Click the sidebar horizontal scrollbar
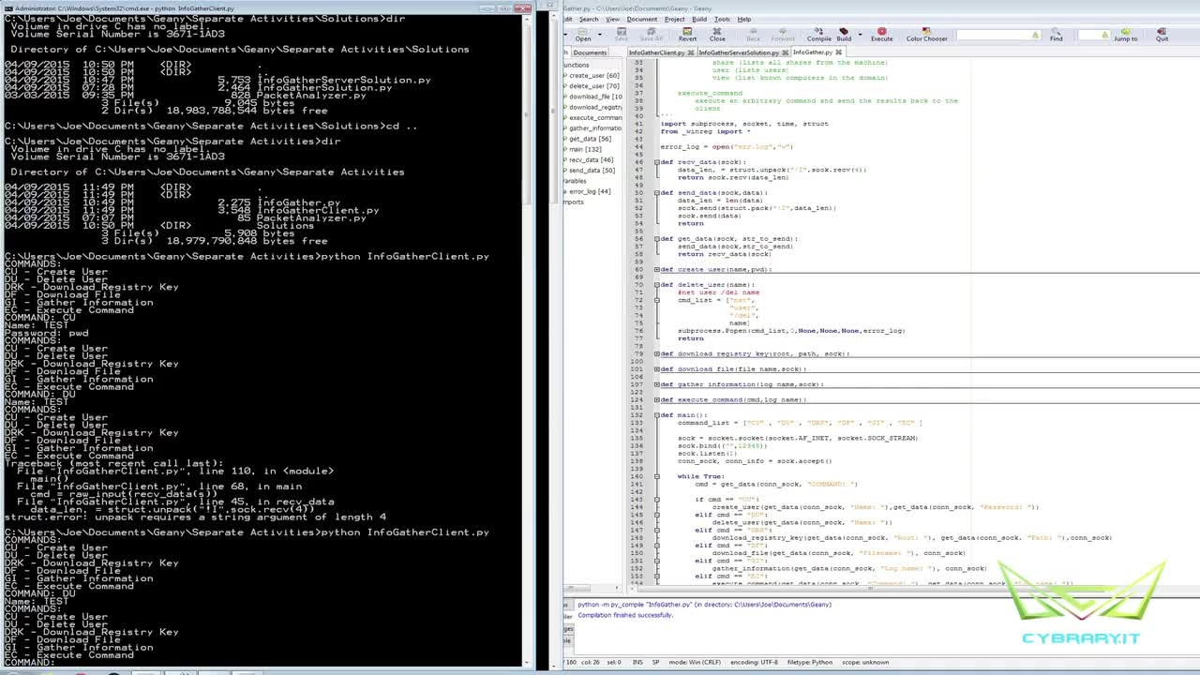This screenshot has height=675, width=1200. tap(592, 589)
